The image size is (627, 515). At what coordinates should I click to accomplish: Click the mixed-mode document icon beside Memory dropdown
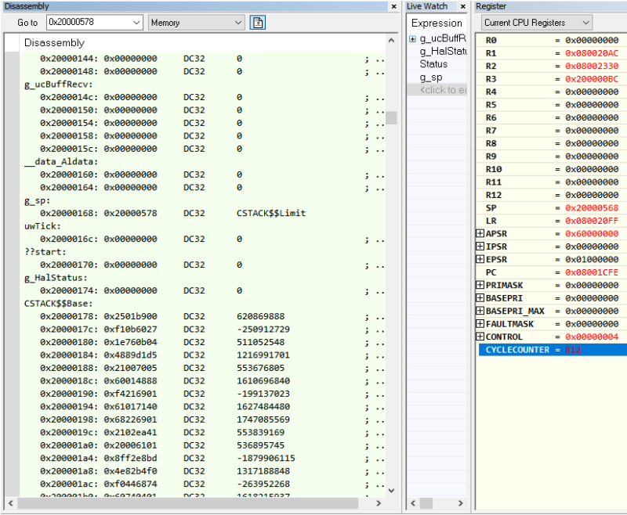point(257,23)
